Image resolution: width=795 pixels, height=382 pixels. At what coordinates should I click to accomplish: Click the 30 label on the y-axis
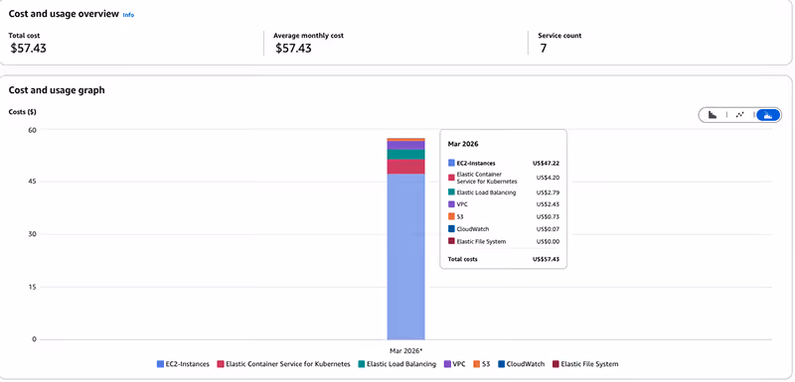pyautogui.click(x=34, y=234)
